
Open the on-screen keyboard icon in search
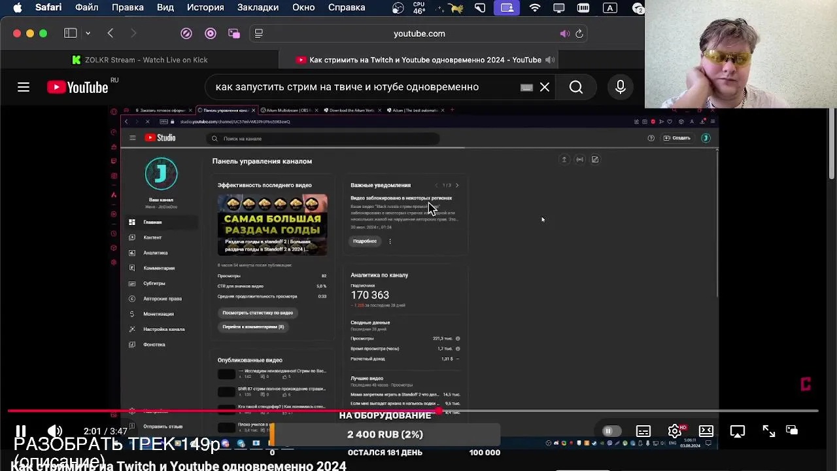pyautogui.click(x=526, y=87)
